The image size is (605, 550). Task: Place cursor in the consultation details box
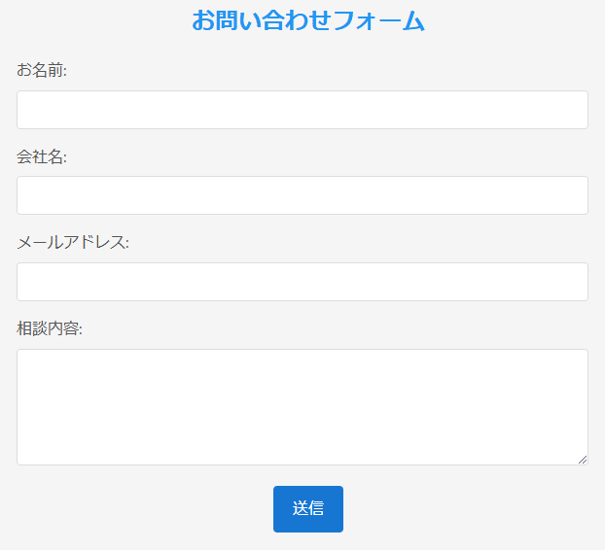coord(302,407)
